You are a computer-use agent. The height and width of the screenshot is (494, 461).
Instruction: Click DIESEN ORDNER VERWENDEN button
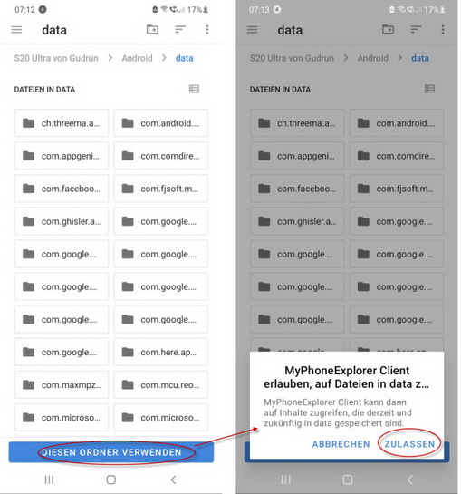[111, 452]
